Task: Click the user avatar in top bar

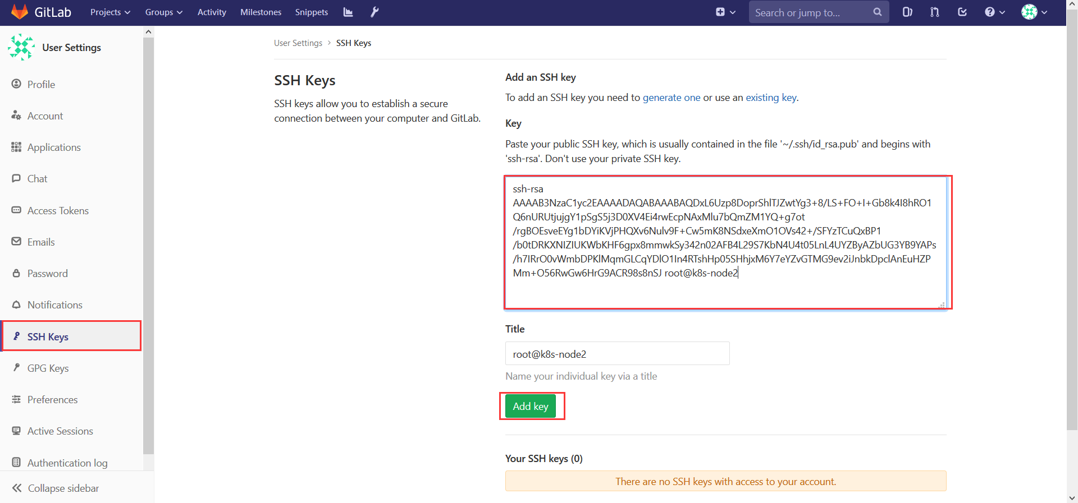Action: 1029,12
